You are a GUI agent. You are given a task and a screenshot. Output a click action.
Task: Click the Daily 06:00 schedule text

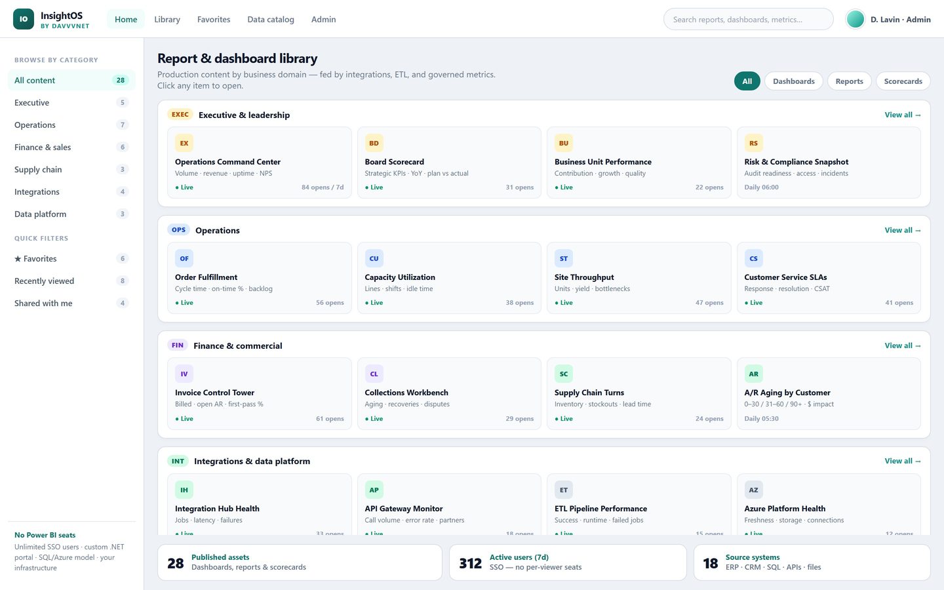click(761, 187)
